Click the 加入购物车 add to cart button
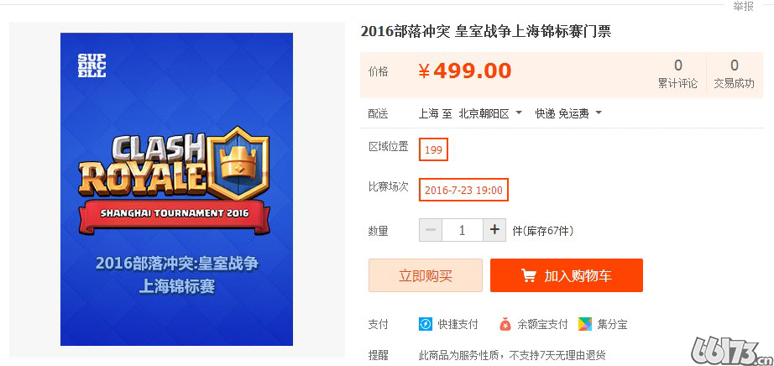774x366 pixels. 567,275
